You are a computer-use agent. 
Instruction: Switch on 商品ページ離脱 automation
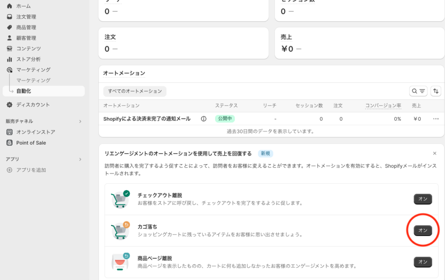(x=422, y=262)
